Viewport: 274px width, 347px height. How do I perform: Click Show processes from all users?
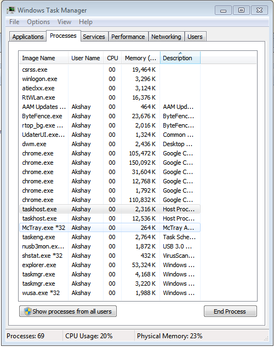point(68,311)
